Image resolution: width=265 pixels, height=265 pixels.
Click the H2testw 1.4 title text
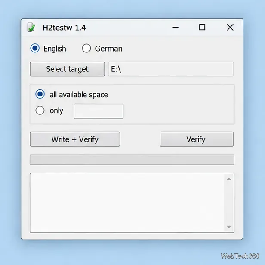click(64, 28)
